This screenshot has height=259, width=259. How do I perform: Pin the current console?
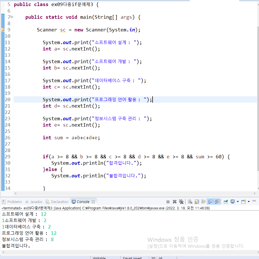(226, 202)
